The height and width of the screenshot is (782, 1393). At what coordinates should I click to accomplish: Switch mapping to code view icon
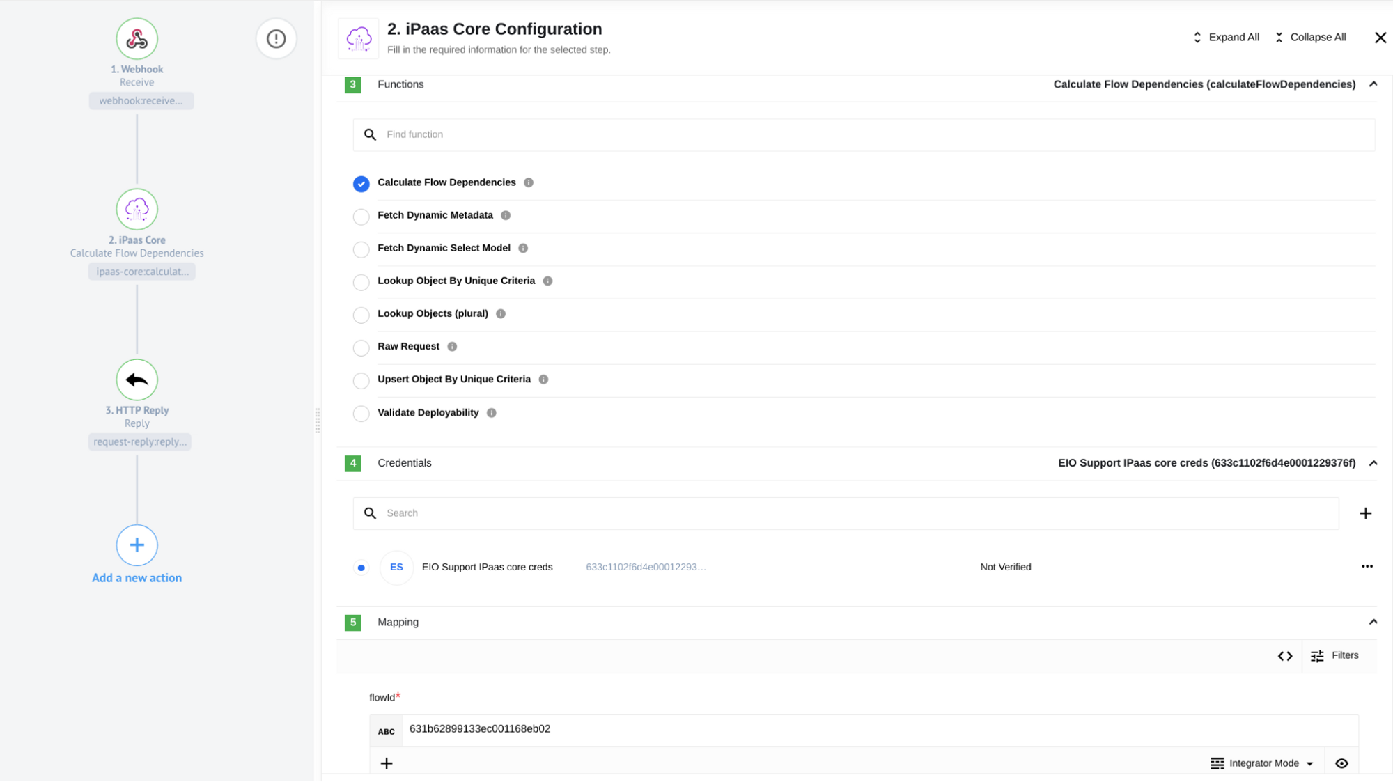(x=1285, y=656)
